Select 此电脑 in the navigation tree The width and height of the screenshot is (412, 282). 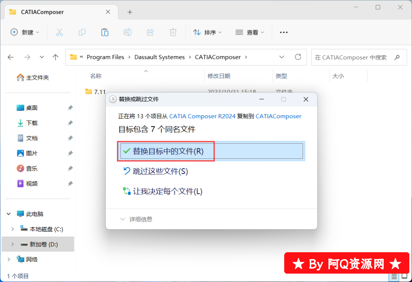click(30, 214)
